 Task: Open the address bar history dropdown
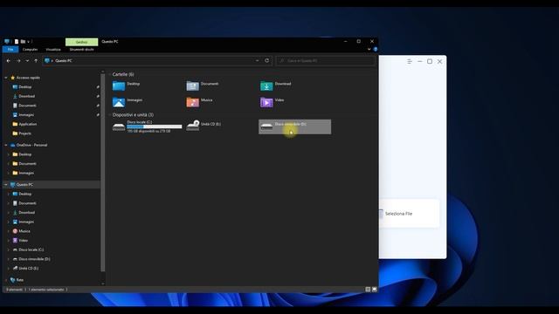pos(258,60)
